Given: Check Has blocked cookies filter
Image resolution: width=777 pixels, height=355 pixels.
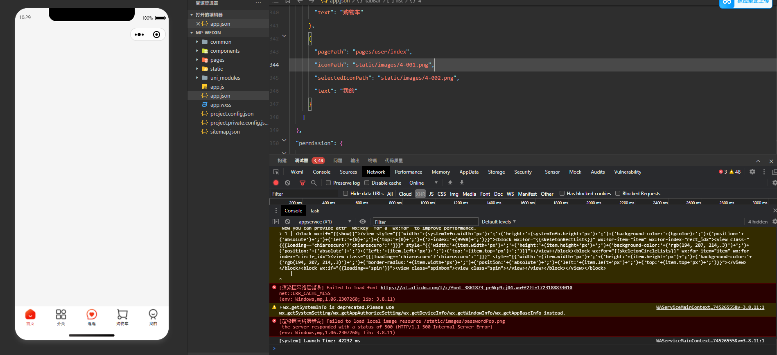Looking at the screenshot, I should (x=562, y=194).
